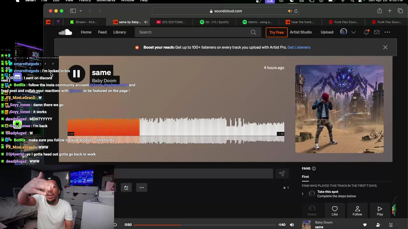Open a new tab with plus icon

tap(390, 11)
